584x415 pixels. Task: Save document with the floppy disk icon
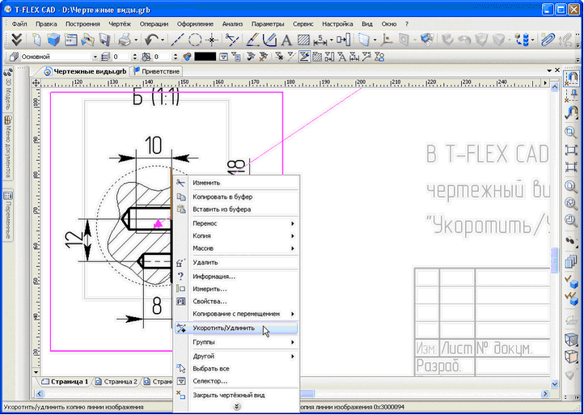tap(104, 40)
